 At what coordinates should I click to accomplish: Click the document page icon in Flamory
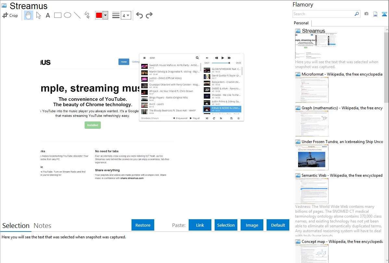(375, 14)
